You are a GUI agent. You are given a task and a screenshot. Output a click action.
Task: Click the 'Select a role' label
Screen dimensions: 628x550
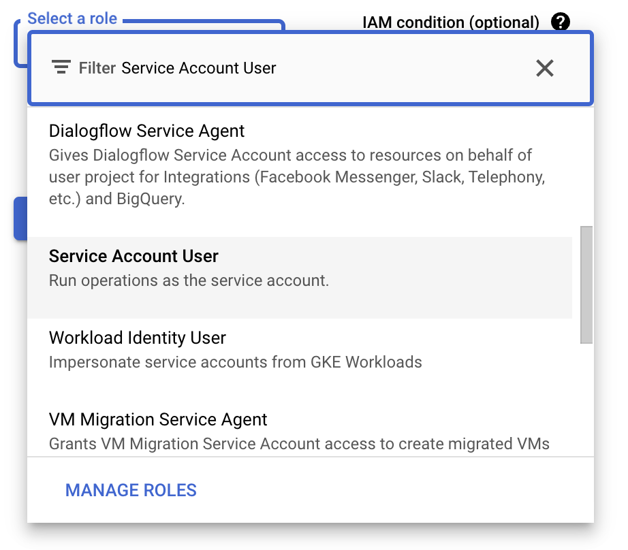[72, 18]
